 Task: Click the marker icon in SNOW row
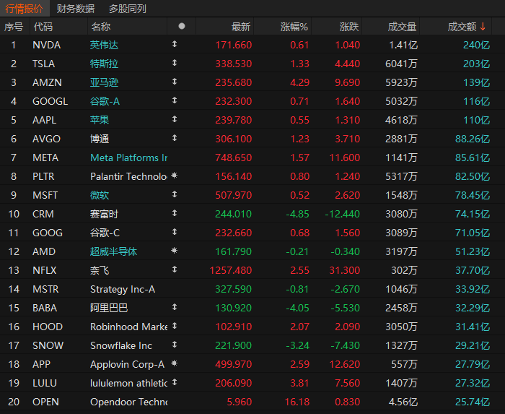(x=175, y=345)
